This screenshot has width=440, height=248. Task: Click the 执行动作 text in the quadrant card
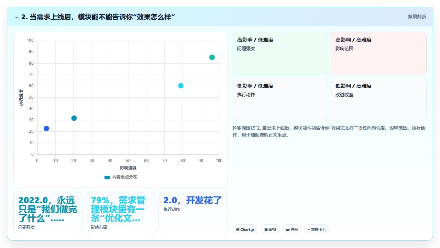click(x=246, y=95)
